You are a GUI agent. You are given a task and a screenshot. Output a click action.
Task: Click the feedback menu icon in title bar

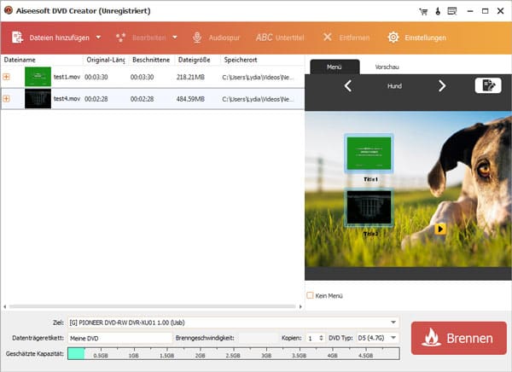tap(452, 11)
